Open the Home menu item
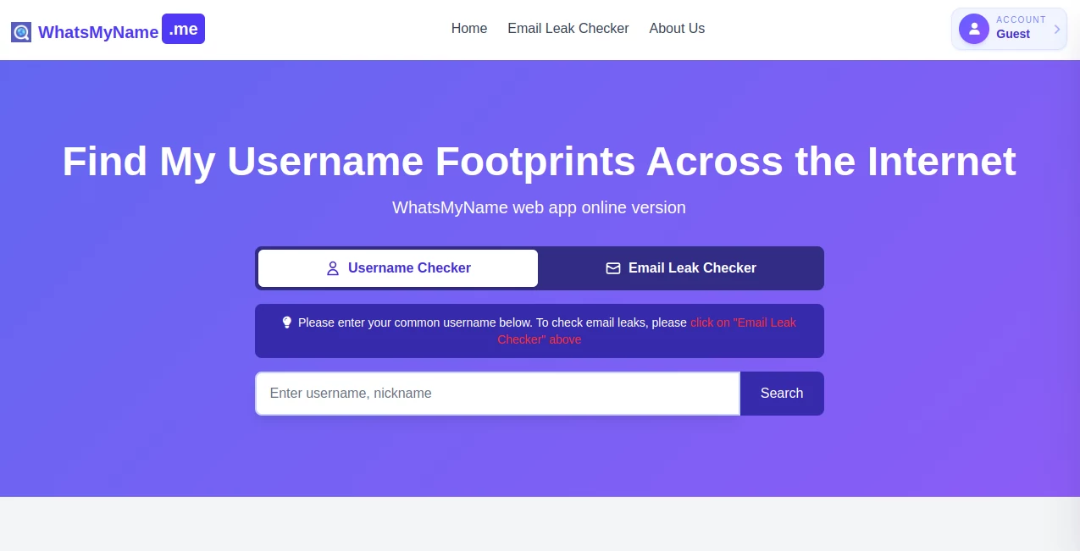 click(x=469, y=29)
